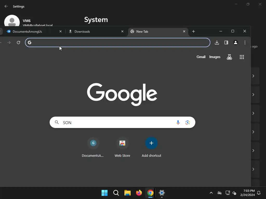Open the Google apps grid
This screenshot has width=266, height=199.
pyautogui.click(x=242, y=57)
